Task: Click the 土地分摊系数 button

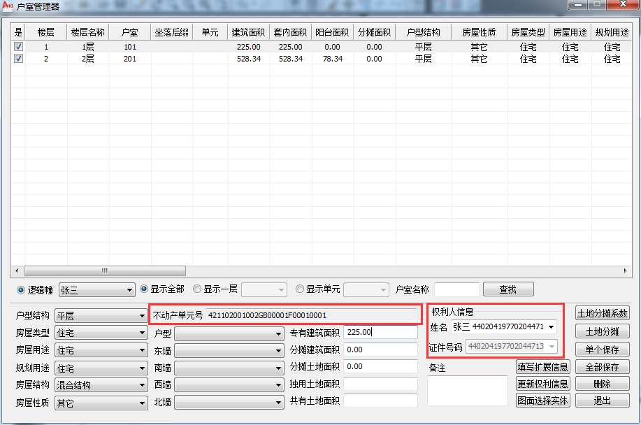Action: 602,313
